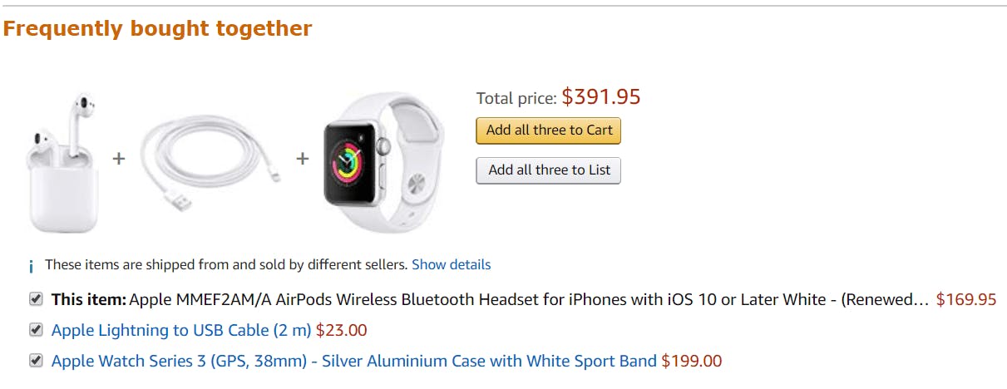Click the $23.00 cable price
Screen dimensions: 1007x389
(342, 330)
